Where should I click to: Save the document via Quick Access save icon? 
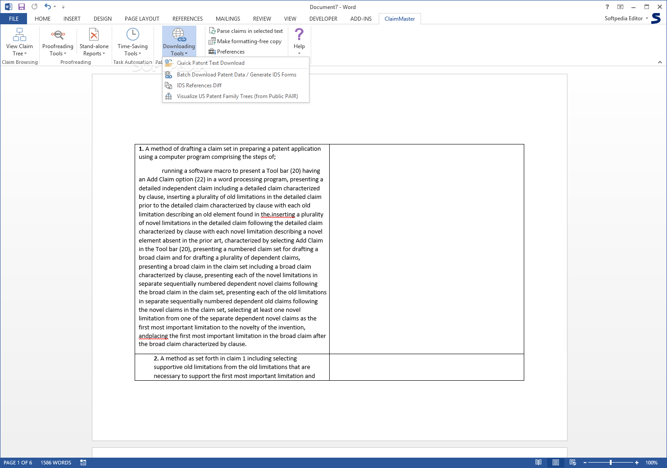click(x=21, y=7)
